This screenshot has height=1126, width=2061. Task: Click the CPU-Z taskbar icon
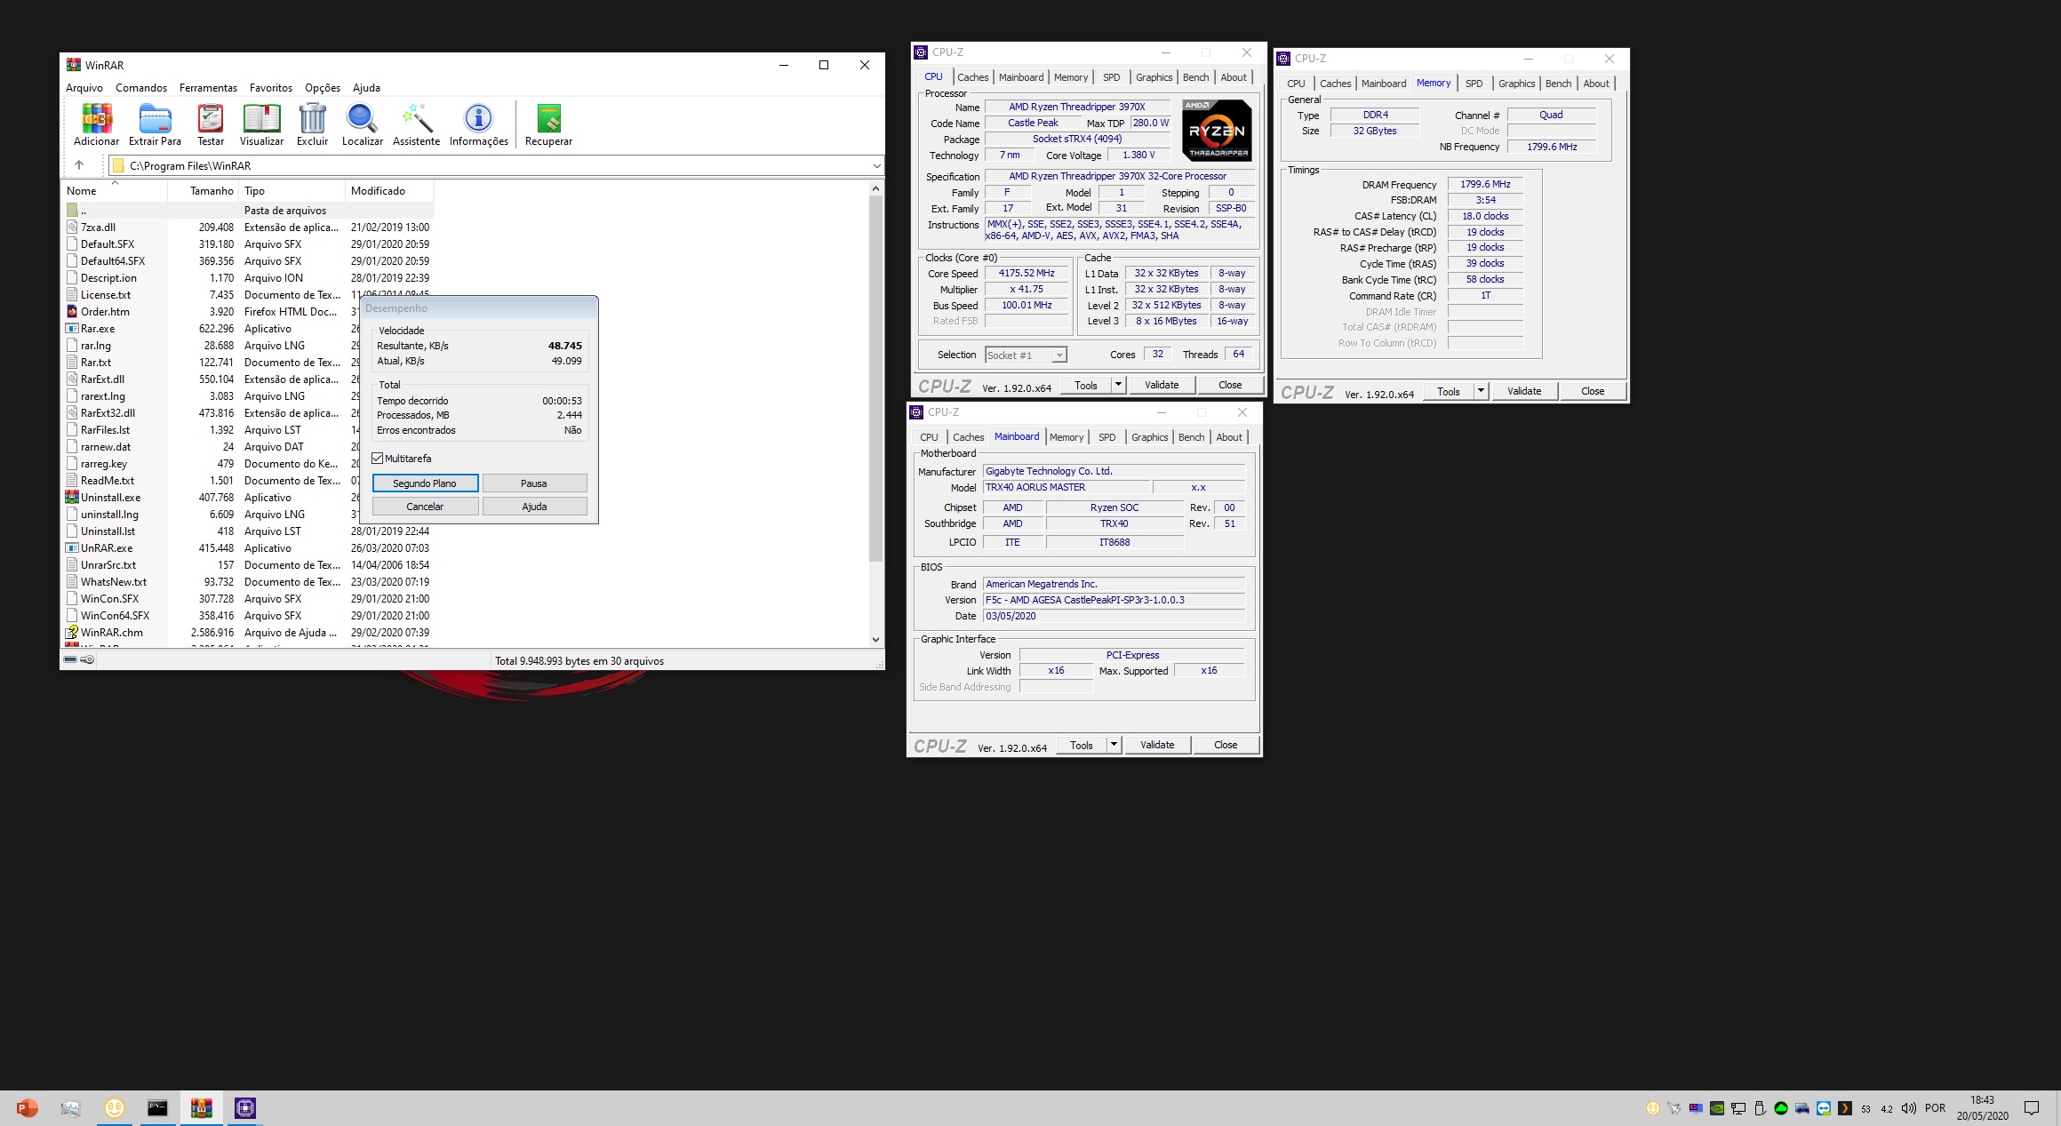coord(245,1107)
